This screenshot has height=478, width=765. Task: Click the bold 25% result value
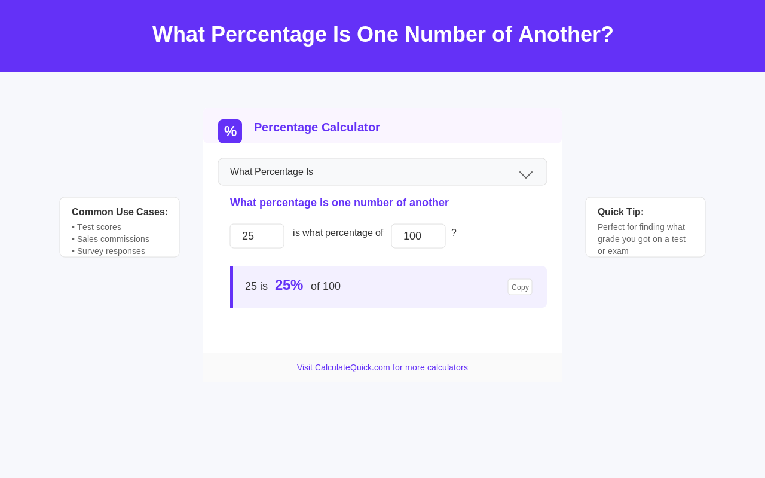click(x=289, y=285)
